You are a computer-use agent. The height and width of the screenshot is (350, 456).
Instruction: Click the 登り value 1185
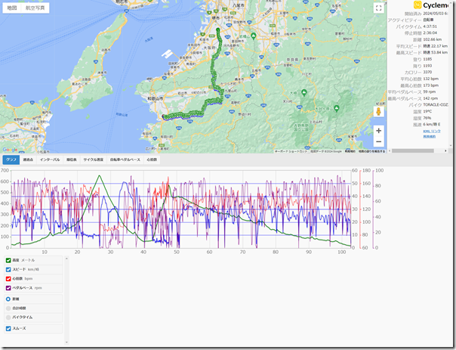(427, 59)
